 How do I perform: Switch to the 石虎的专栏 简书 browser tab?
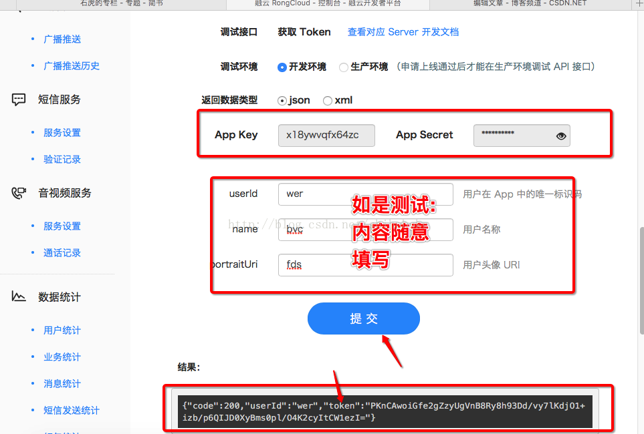[x=122, y=4]
